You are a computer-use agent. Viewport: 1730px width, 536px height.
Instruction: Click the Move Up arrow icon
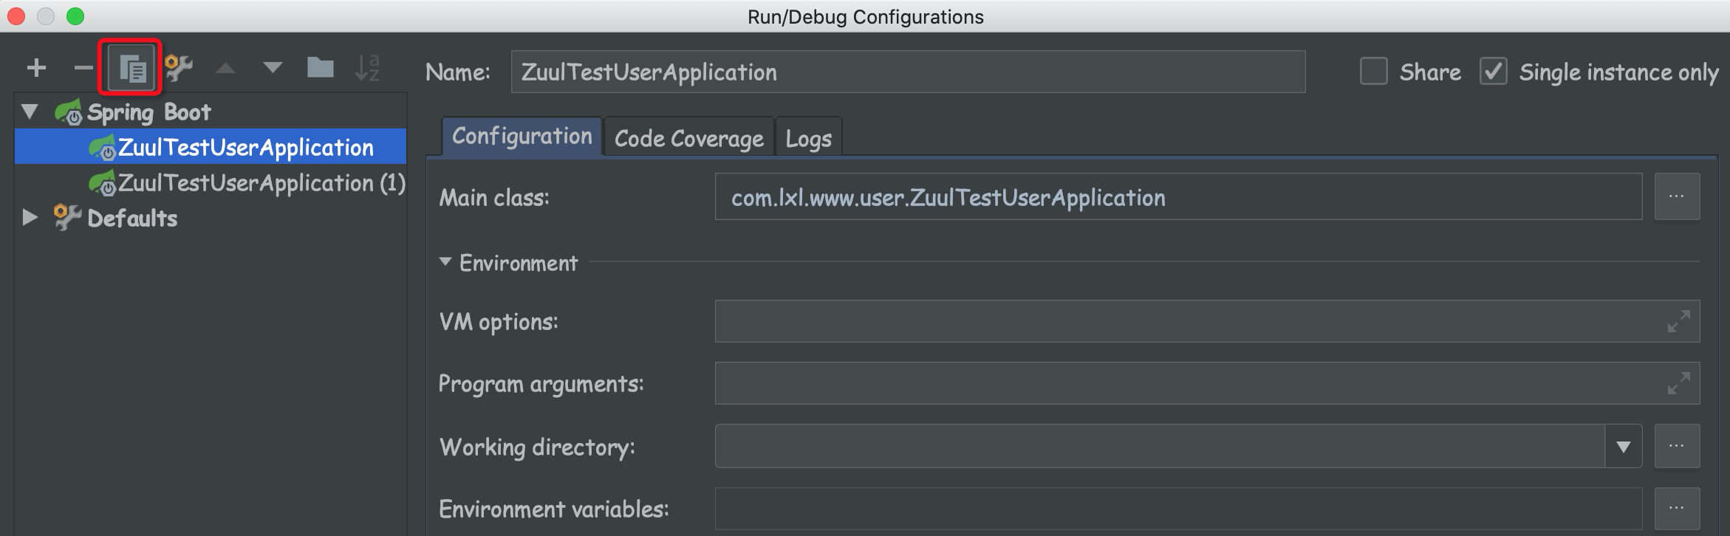pyautogui.click(x=225, y=69)
